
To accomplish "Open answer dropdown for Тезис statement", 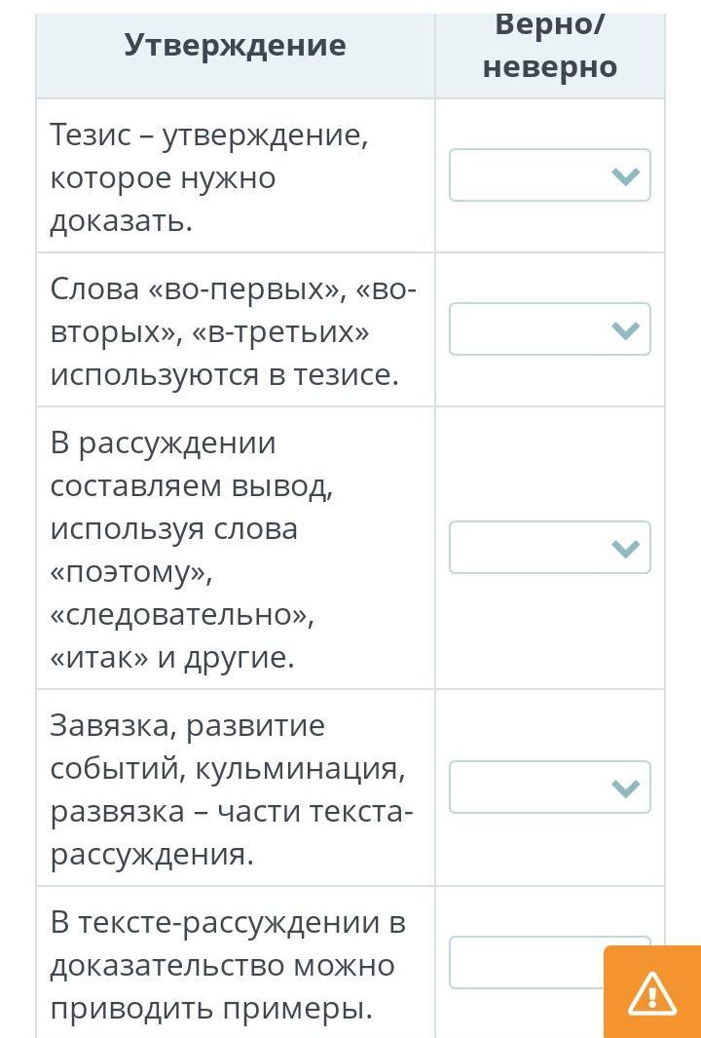I will pyautogui.click(x=549, y=175).
